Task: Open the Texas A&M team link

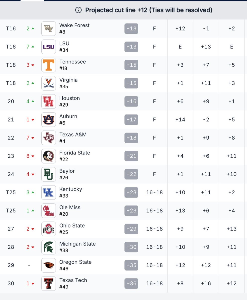Action: pos(73,134)
